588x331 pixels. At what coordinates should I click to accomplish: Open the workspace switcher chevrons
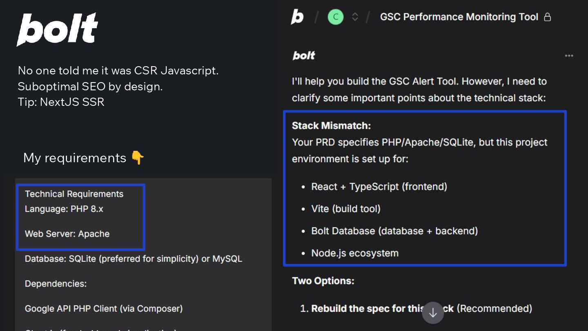355,17
